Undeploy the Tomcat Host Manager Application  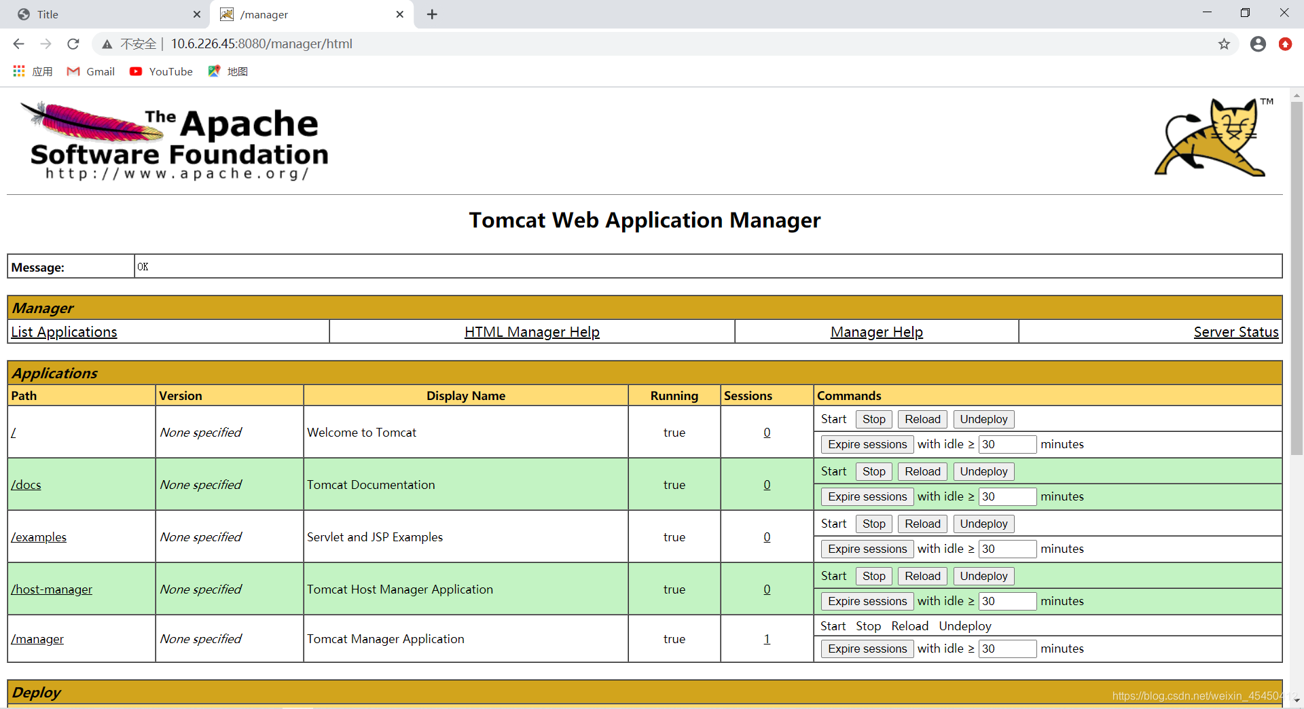(x=983, y=577)
